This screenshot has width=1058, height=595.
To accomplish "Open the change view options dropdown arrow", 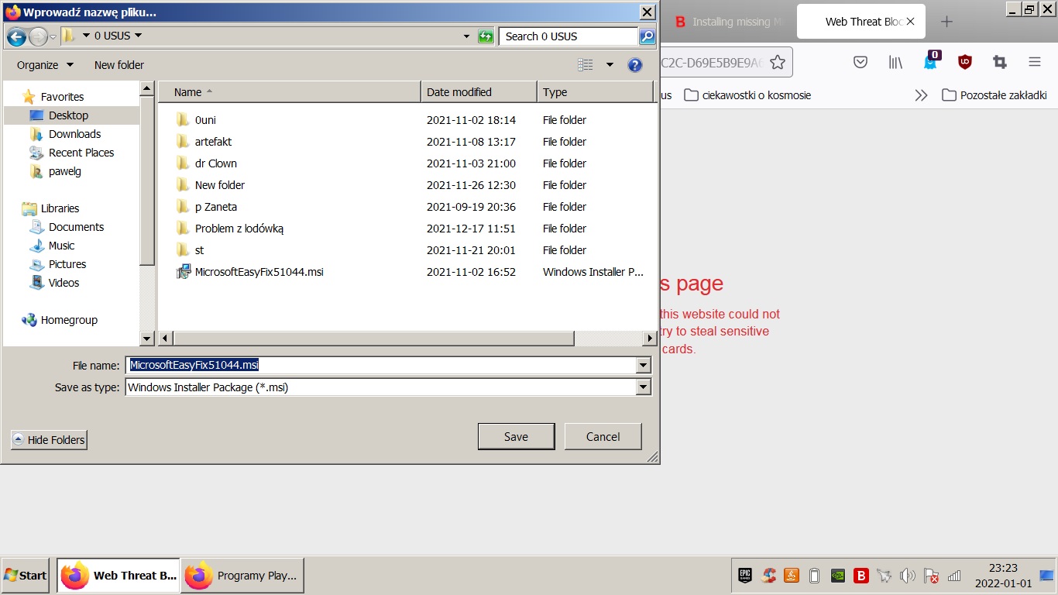I will (x=610, y=65).
